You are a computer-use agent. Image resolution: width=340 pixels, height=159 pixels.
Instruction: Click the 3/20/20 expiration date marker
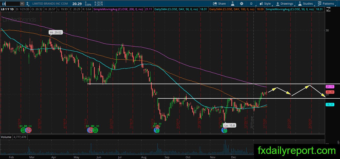click(309, 123)
